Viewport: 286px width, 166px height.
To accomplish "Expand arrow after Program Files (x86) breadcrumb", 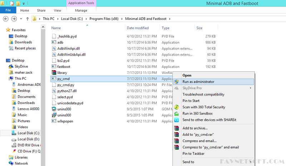I will [122, 19].
